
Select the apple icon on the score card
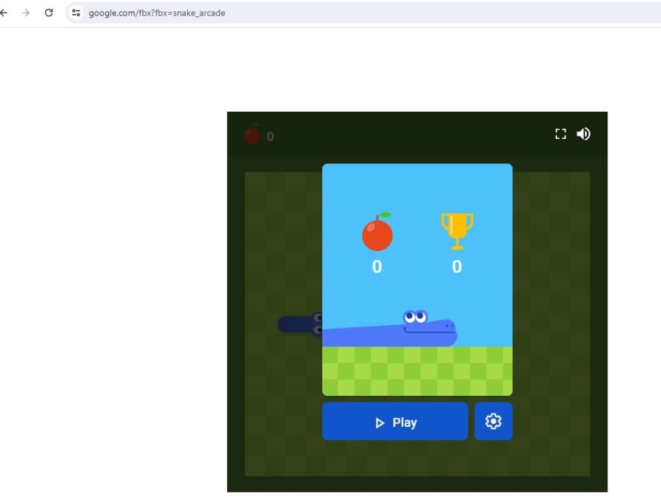click(377, 233)
